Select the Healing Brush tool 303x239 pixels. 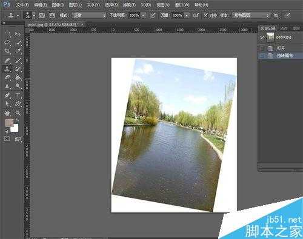click(7, 61)
